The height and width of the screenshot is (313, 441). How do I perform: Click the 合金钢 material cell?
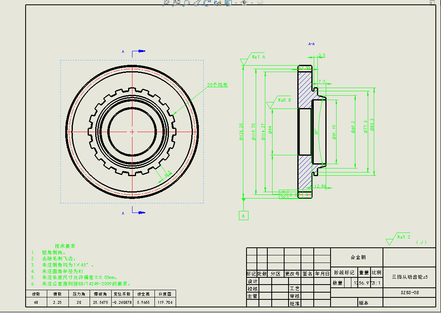(358, 257)
